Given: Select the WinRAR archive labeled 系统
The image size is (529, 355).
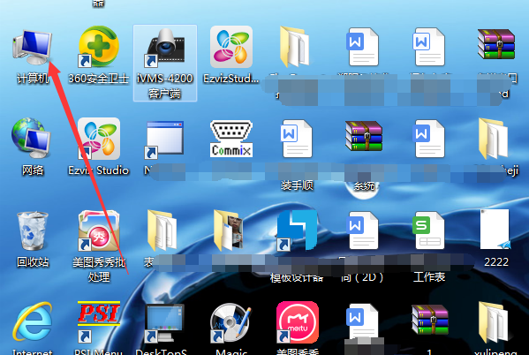Looking at the screenshot, I should 364,136.
